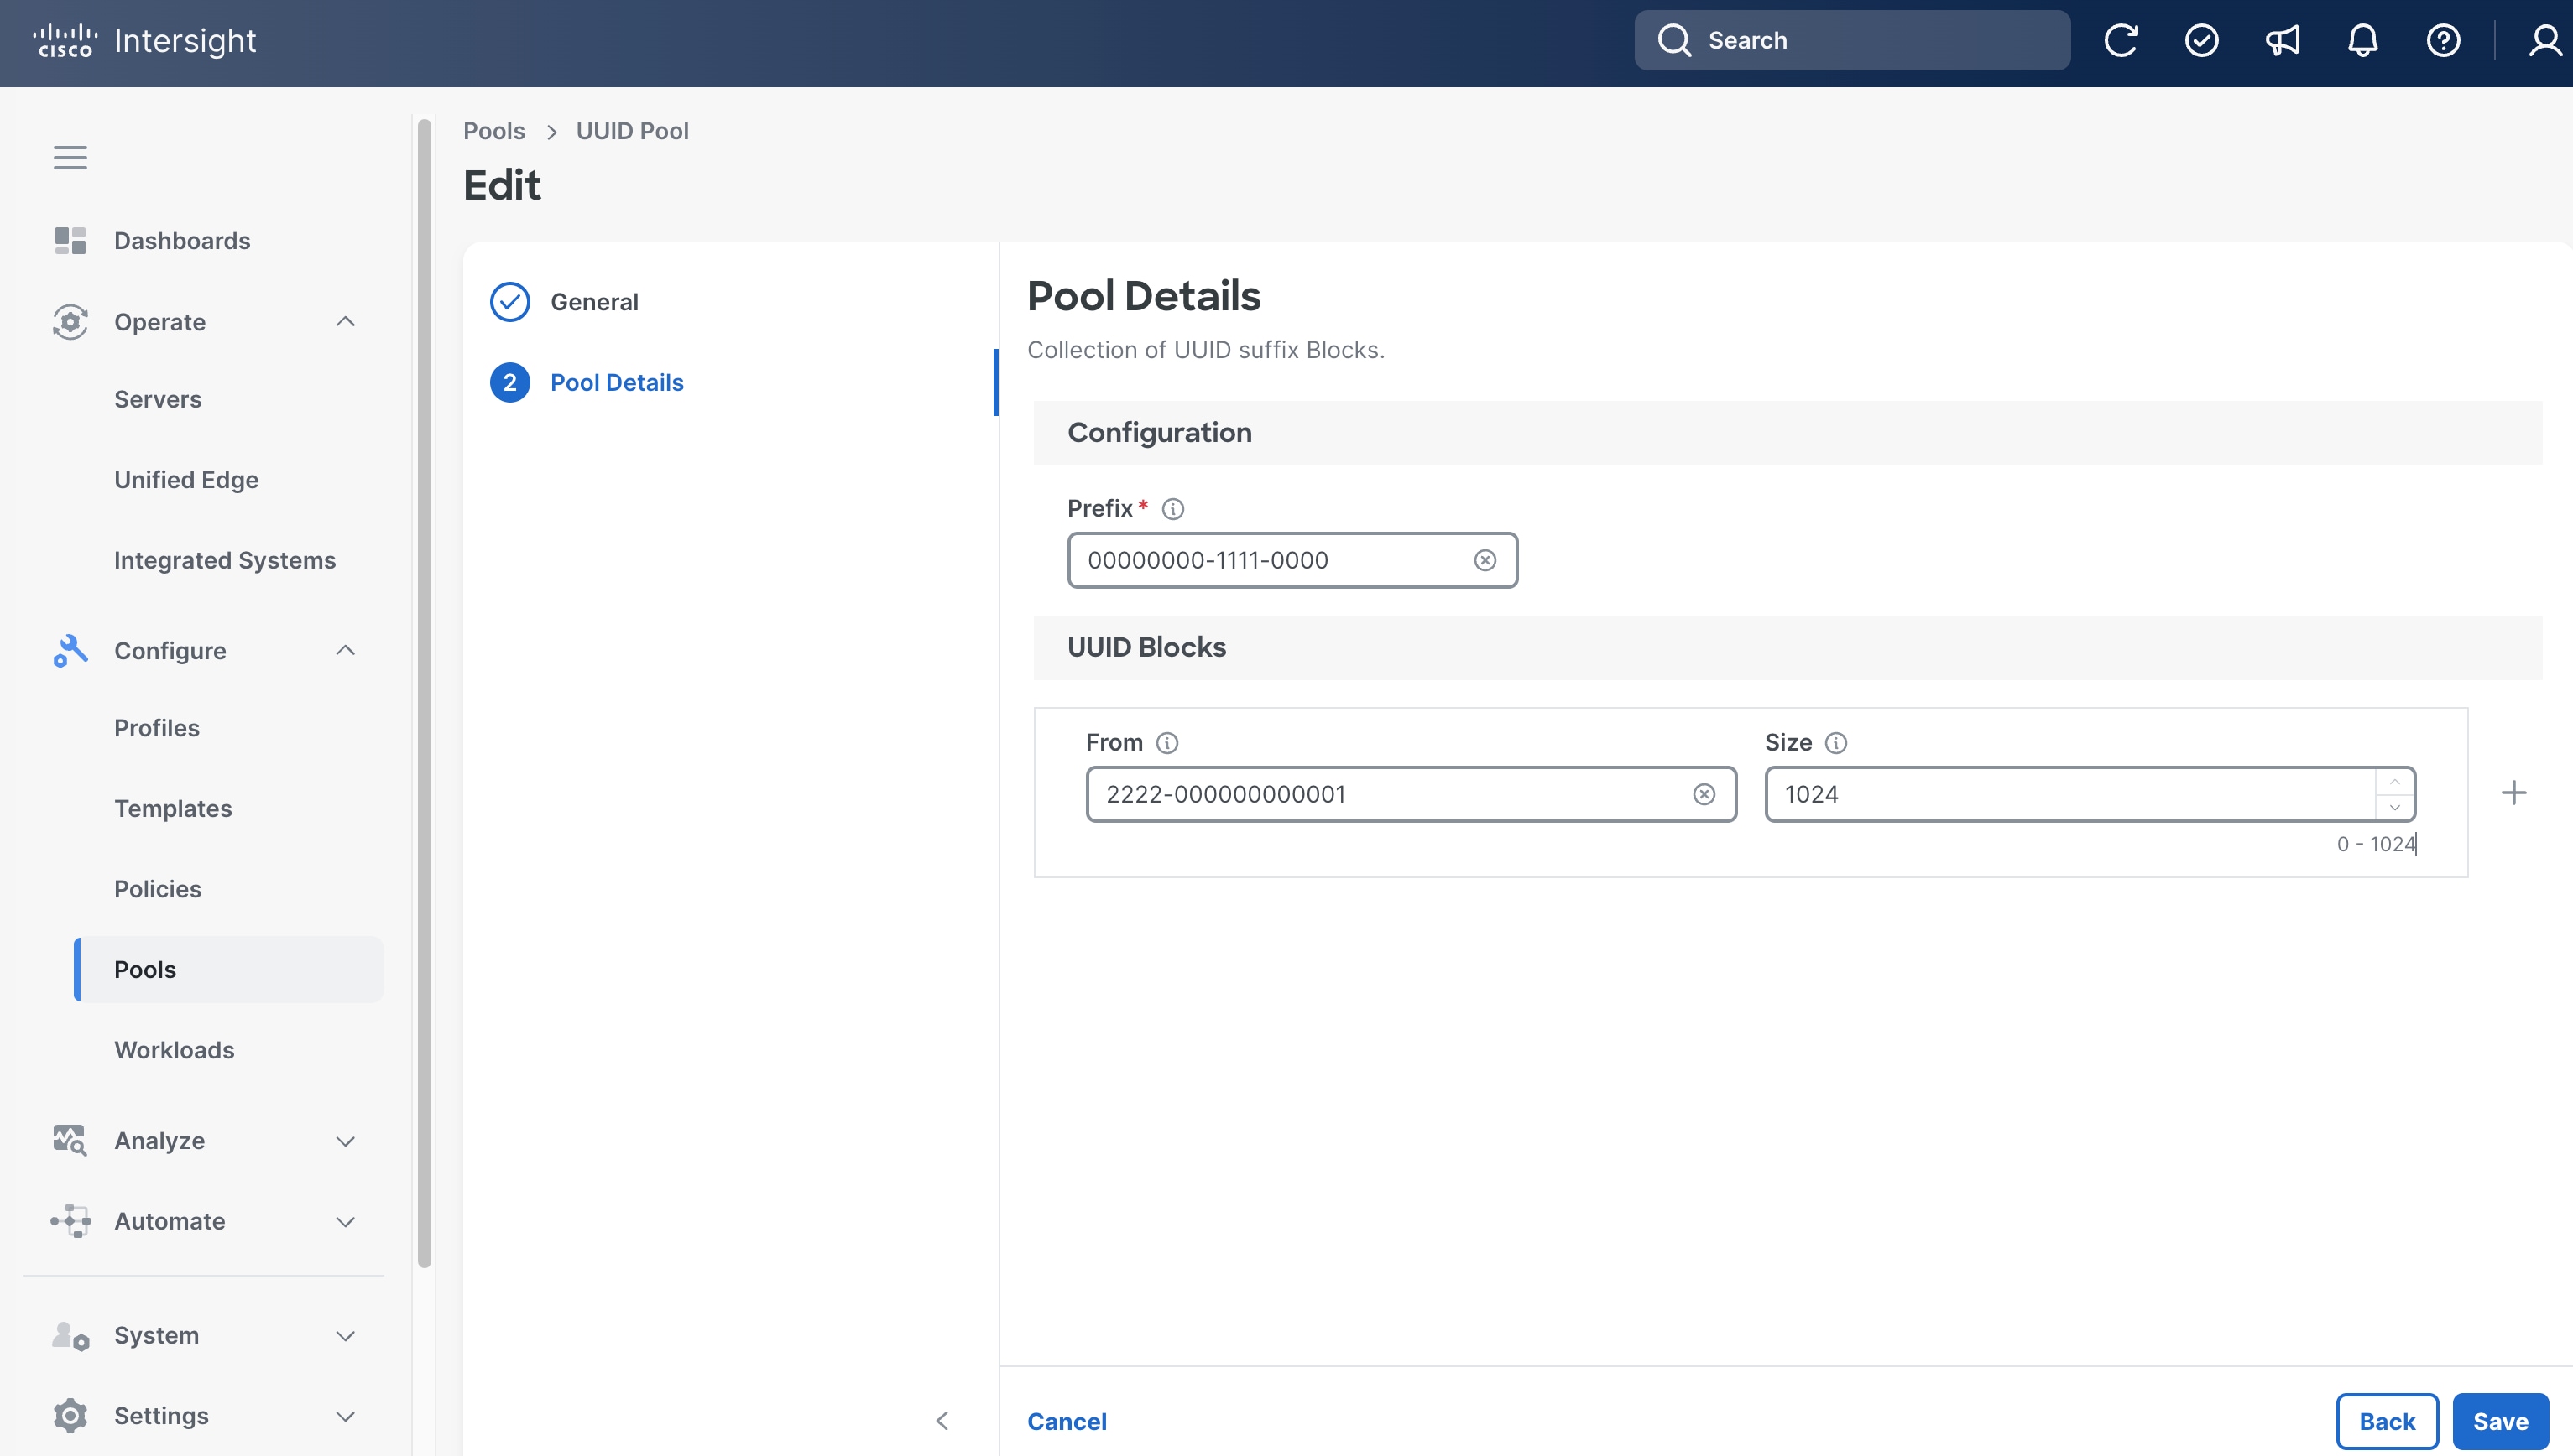Collapse the wizard steps panel arrow
This screenshot has height=1456, width=2573.
942,1421
